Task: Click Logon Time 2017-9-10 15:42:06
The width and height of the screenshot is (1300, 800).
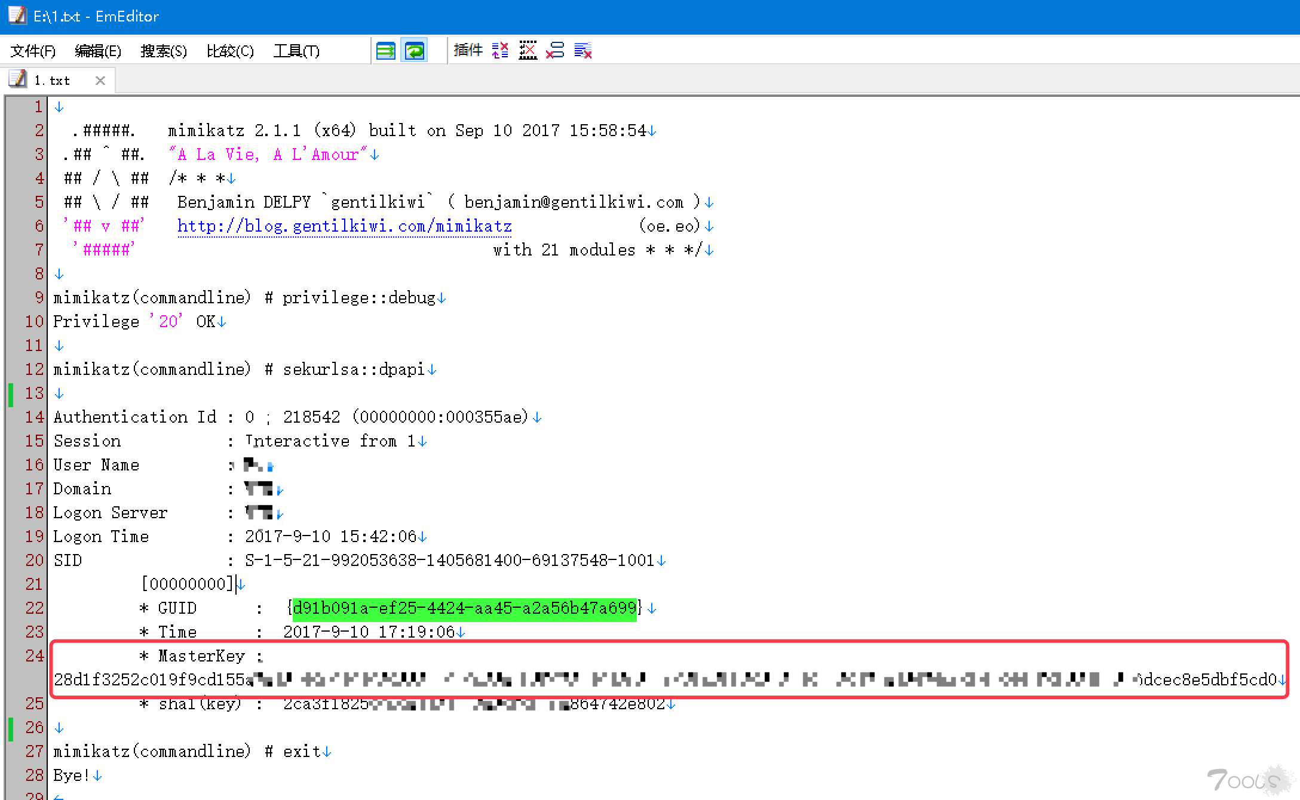Action: point(330,537)
